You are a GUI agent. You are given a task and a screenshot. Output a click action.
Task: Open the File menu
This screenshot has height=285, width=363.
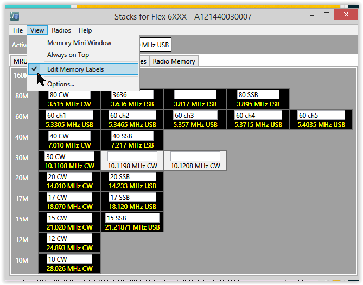(18, 30)
